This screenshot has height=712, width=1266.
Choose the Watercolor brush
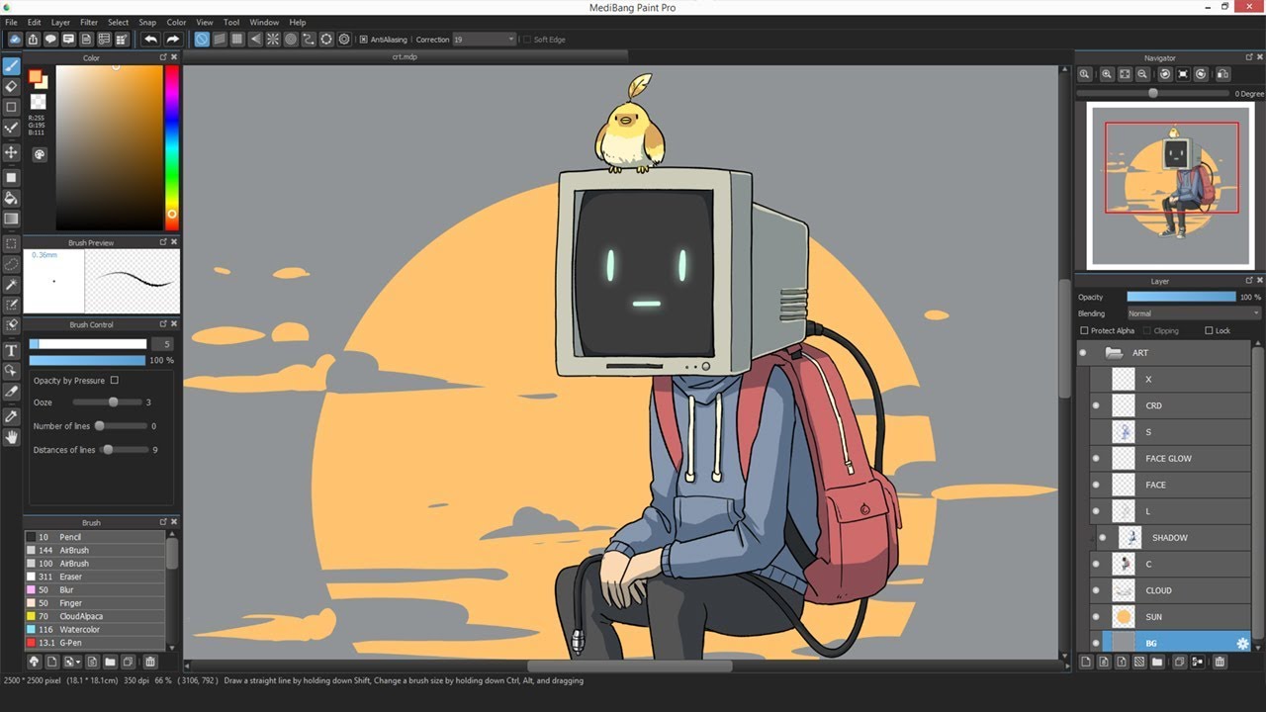(x=95, y=629)
